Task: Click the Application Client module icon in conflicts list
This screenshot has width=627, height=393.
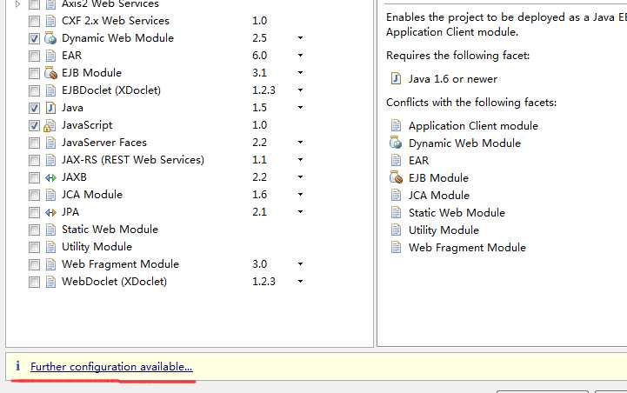Action: point(396,125)
